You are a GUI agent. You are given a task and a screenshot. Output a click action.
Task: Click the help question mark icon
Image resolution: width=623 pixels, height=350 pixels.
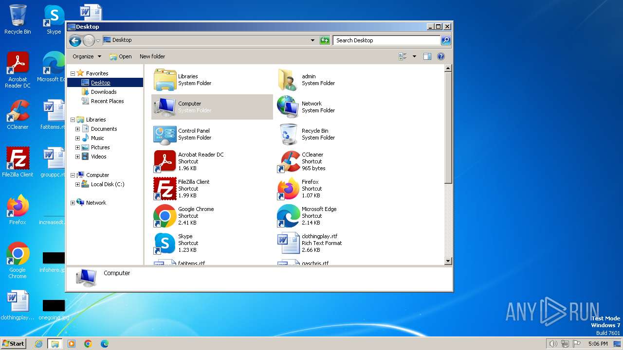point(441,56)
